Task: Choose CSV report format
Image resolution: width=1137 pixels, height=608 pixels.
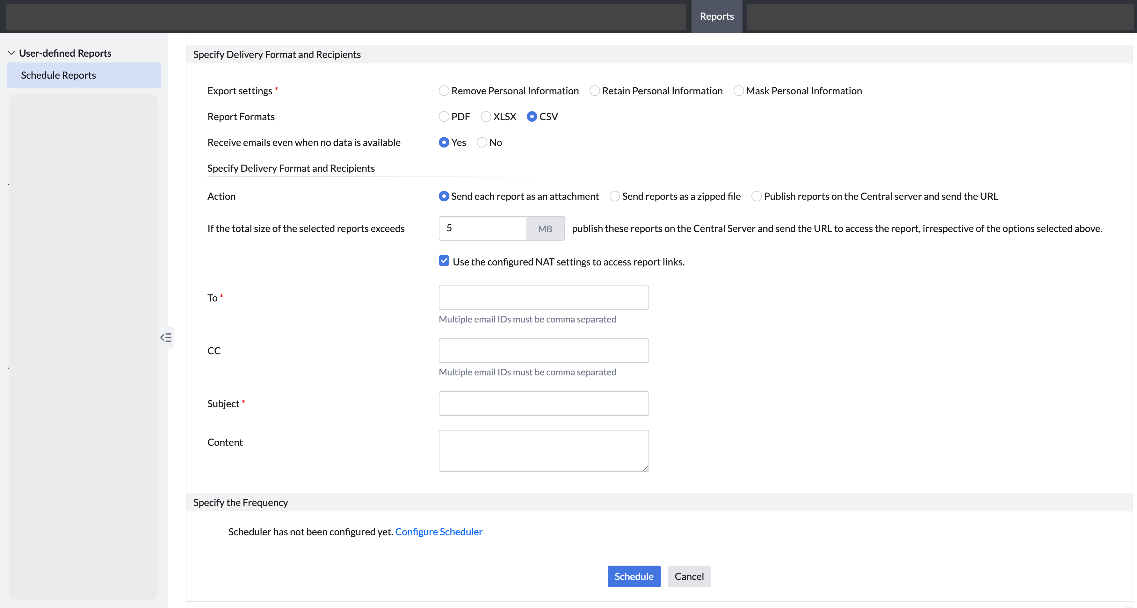Action: coord(532,117)
